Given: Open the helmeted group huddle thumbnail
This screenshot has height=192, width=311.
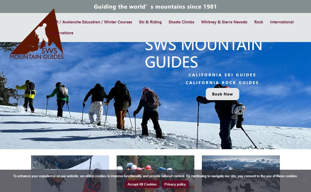Looking at the screenshot, I should pyautogui.click(x=155, y=174).
